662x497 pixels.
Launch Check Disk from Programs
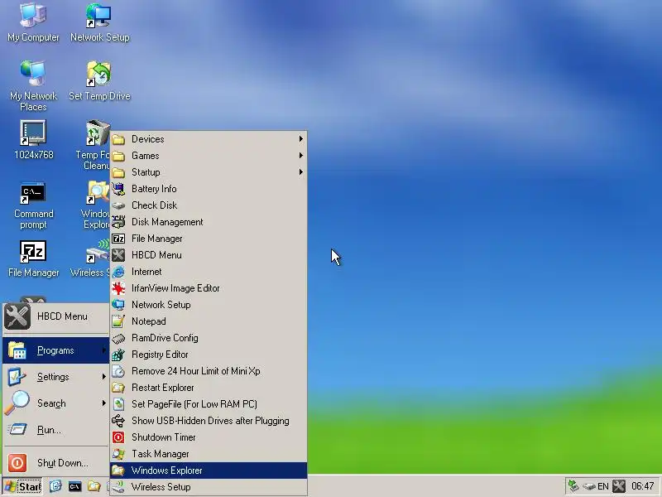point(209,205)
